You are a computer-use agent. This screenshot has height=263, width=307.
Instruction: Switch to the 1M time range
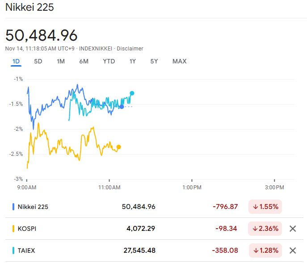tap(61, 61)
